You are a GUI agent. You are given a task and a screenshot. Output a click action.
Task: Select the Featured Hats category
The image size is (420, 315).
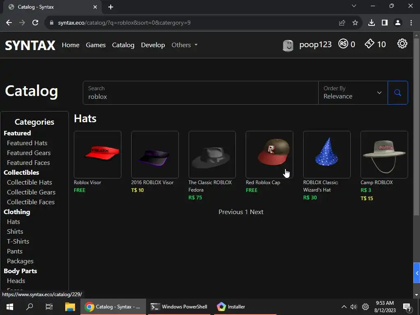tap(27, 143)
